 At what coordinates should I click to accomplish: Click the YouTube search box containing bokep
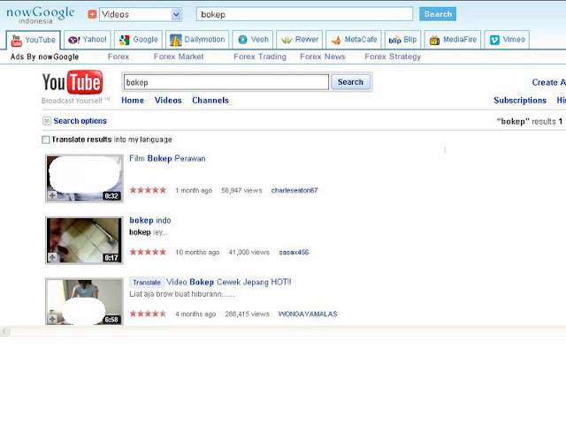tap(226, 82)
